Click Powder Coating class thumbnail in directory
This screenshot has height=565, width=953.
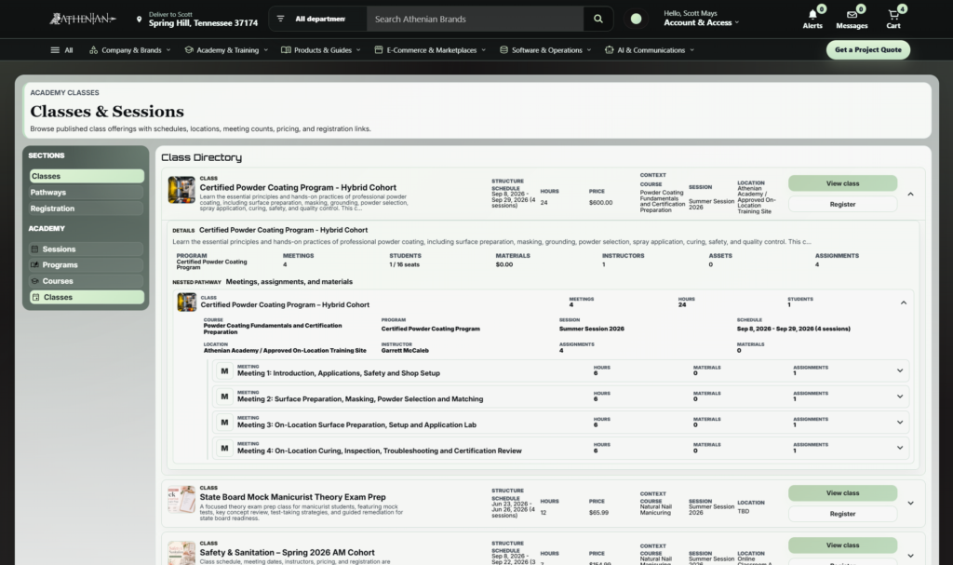click(181, 190)
